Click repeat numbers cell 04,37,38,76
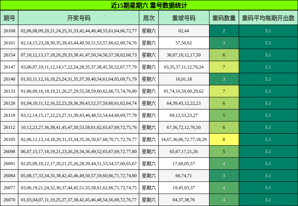Screen dimensions: 298x206 coord(184,200)
